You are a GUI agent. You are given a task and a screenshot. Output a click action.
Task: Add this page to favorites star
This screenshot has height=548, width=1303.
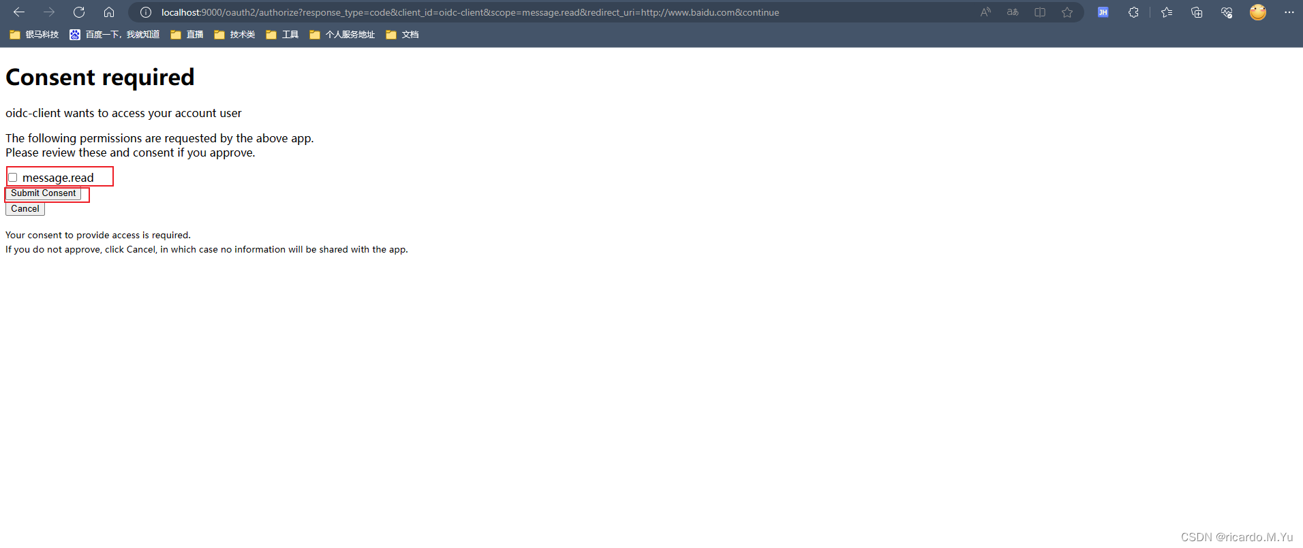[x=1067, y=12]
